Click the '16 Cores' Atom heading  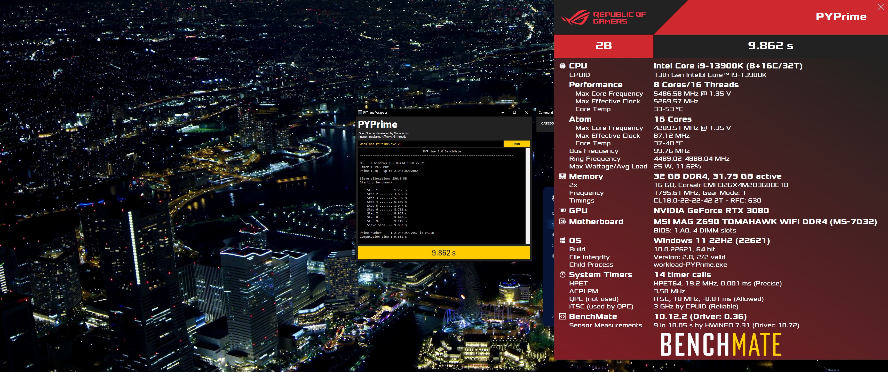pyautogui.click(x=672, y=119)
